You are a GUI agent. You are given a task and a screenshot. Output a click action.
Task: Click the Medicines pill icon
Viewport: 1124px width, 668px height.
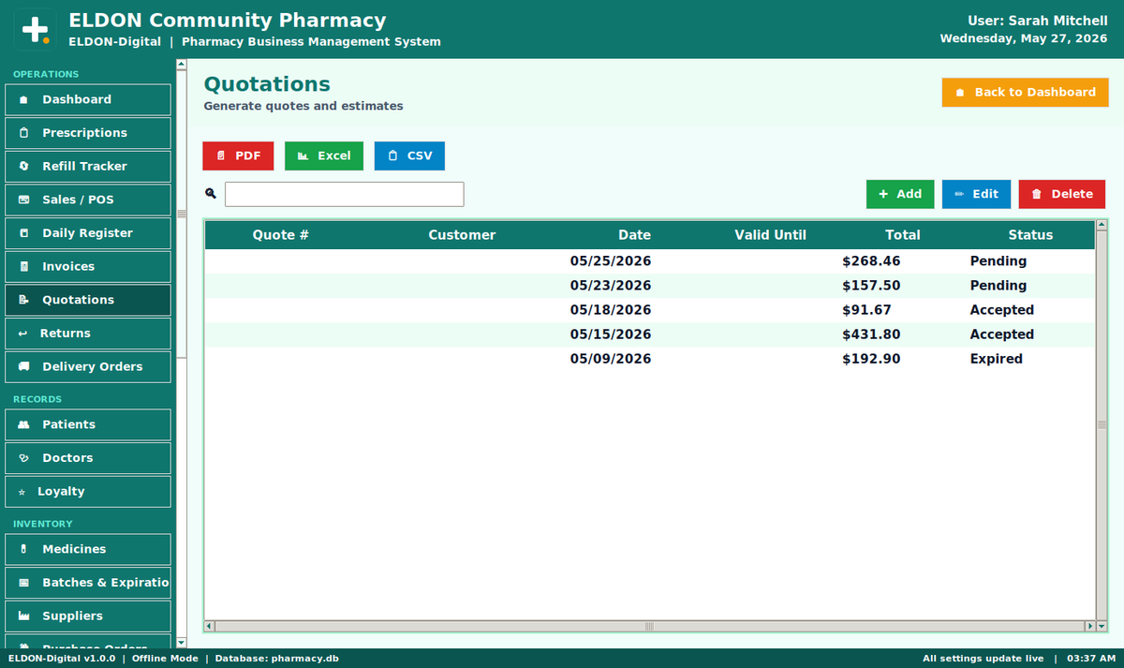tap(23, 550)
